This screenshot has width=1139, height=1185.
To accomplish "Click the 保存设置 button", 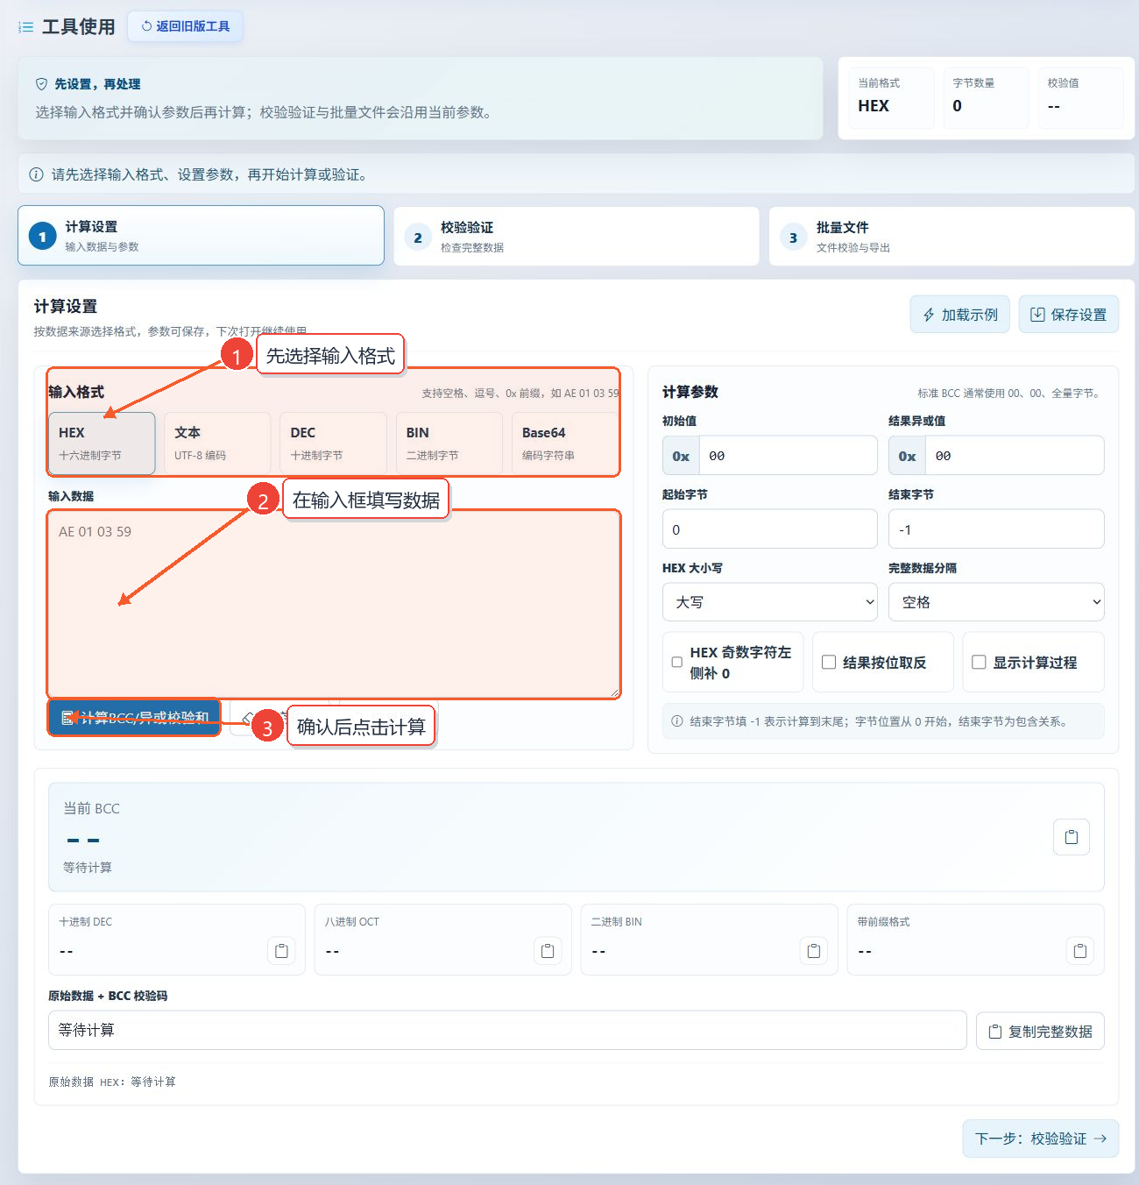I will tap(1069, 315).
